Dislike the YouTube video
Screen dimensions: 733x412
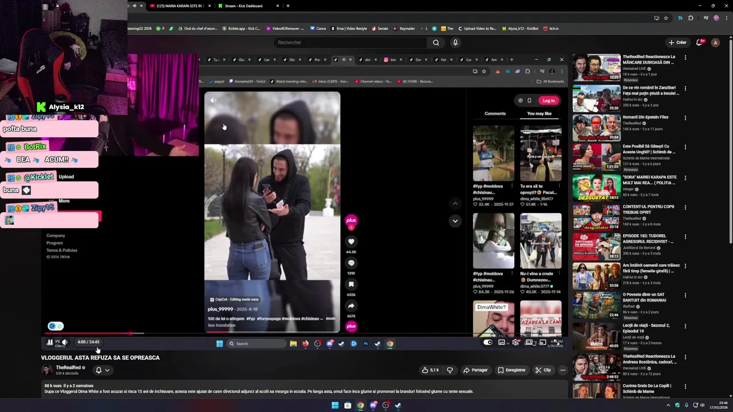click(450, 370)
